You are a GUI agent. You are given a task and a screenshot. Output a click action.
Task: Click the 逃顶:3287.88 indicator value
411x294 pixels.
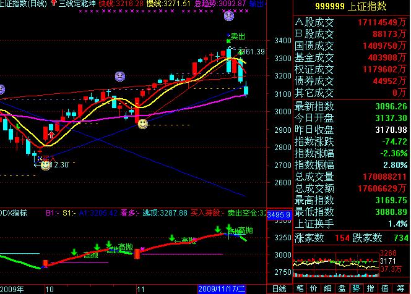coord(165,213)
